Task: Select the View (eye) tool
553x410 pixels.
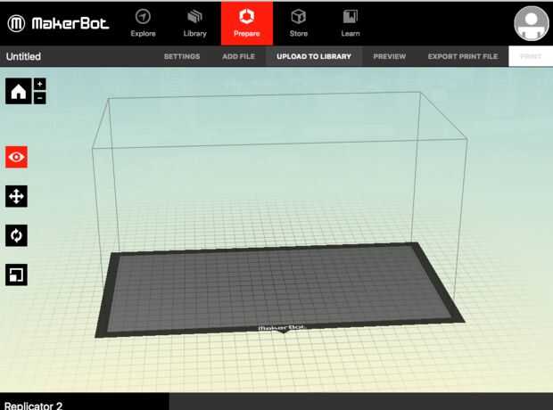Action: pyautogui.click(x=16, y=157)
